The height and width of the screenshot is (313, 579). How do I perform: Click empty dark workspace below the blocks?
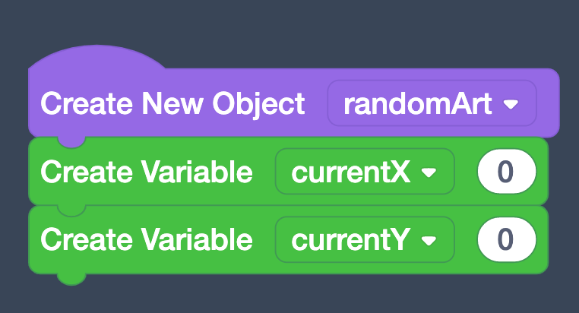pos(304,295)
